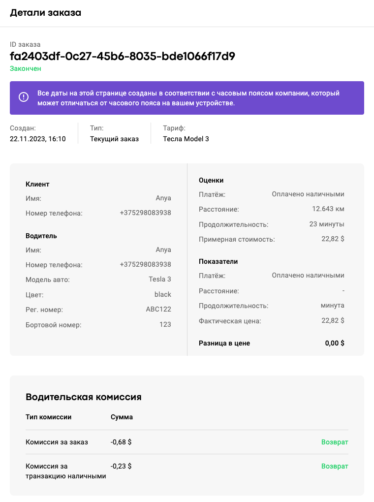
Task: Click the client phone number +375298083938
Action: pos(145,213)
